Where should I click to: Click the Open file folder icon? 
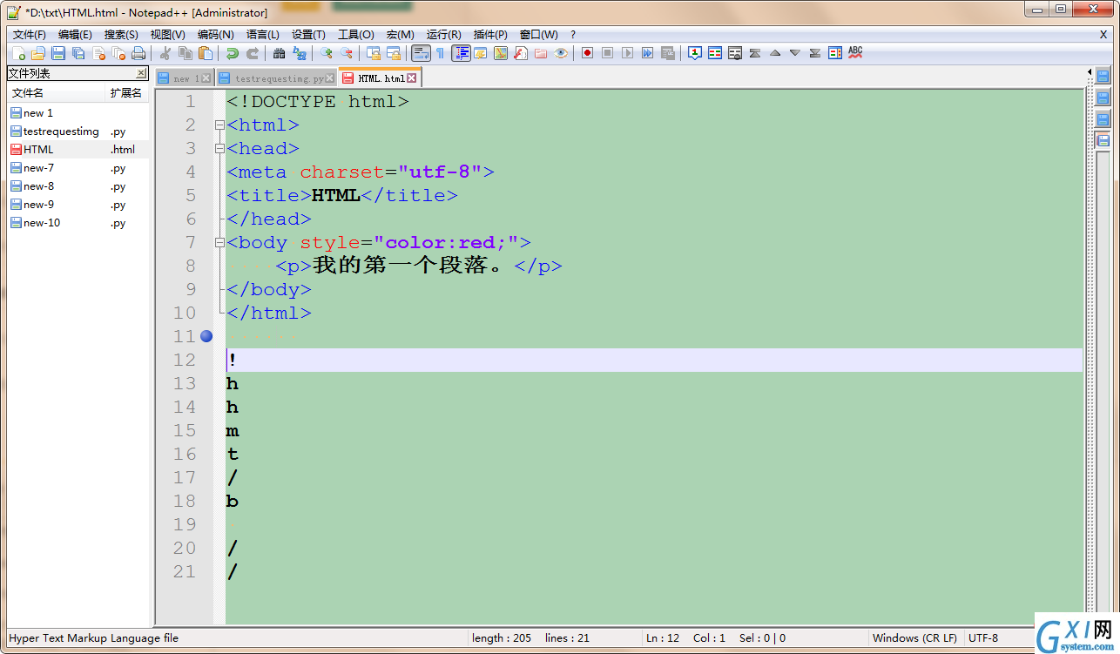pos(37,53)
